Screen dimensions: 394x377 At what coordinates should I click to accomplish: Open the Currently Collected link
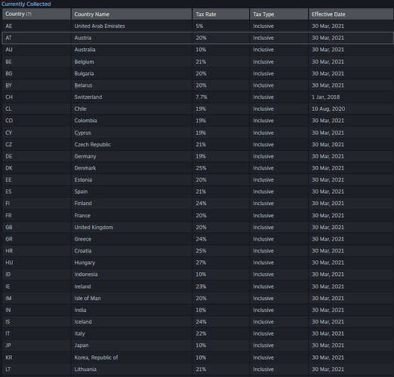click(x=26, y=4)
